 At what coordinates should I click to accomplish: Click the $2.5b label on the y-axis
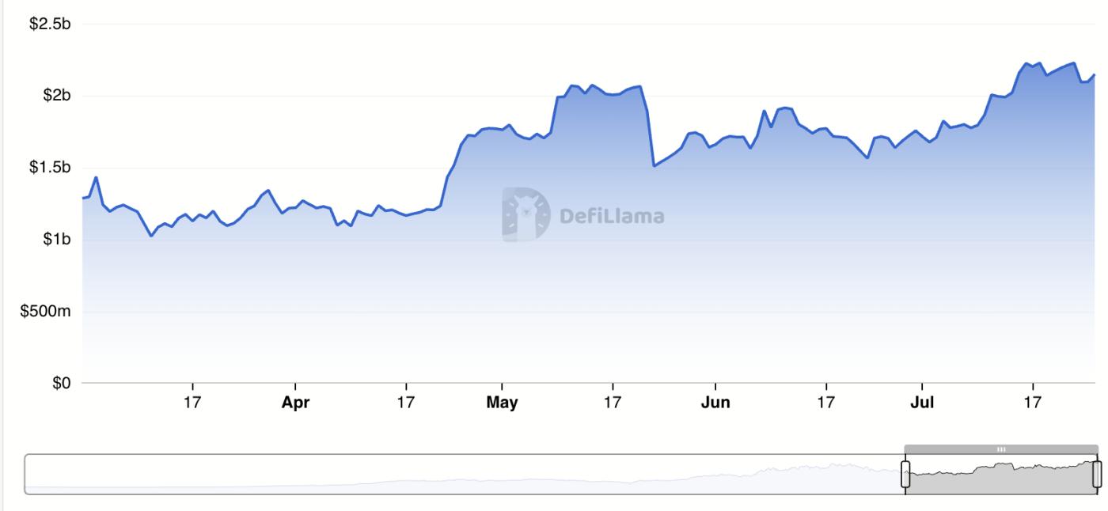(x=50, y=24)
